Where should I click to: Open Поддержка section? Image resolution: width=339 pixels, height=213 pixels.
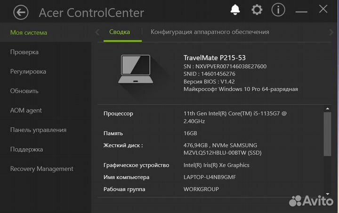[x=26, y=149]
